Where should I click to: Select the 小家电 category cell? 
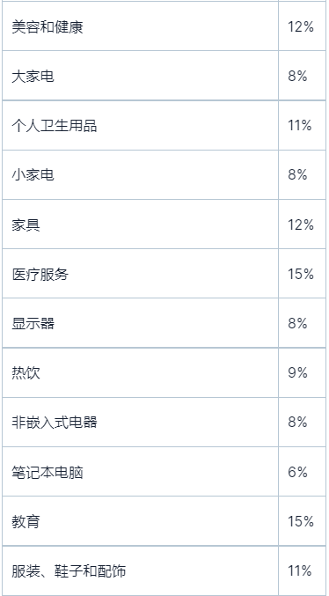pyautogui.click(x=140, y=175)
